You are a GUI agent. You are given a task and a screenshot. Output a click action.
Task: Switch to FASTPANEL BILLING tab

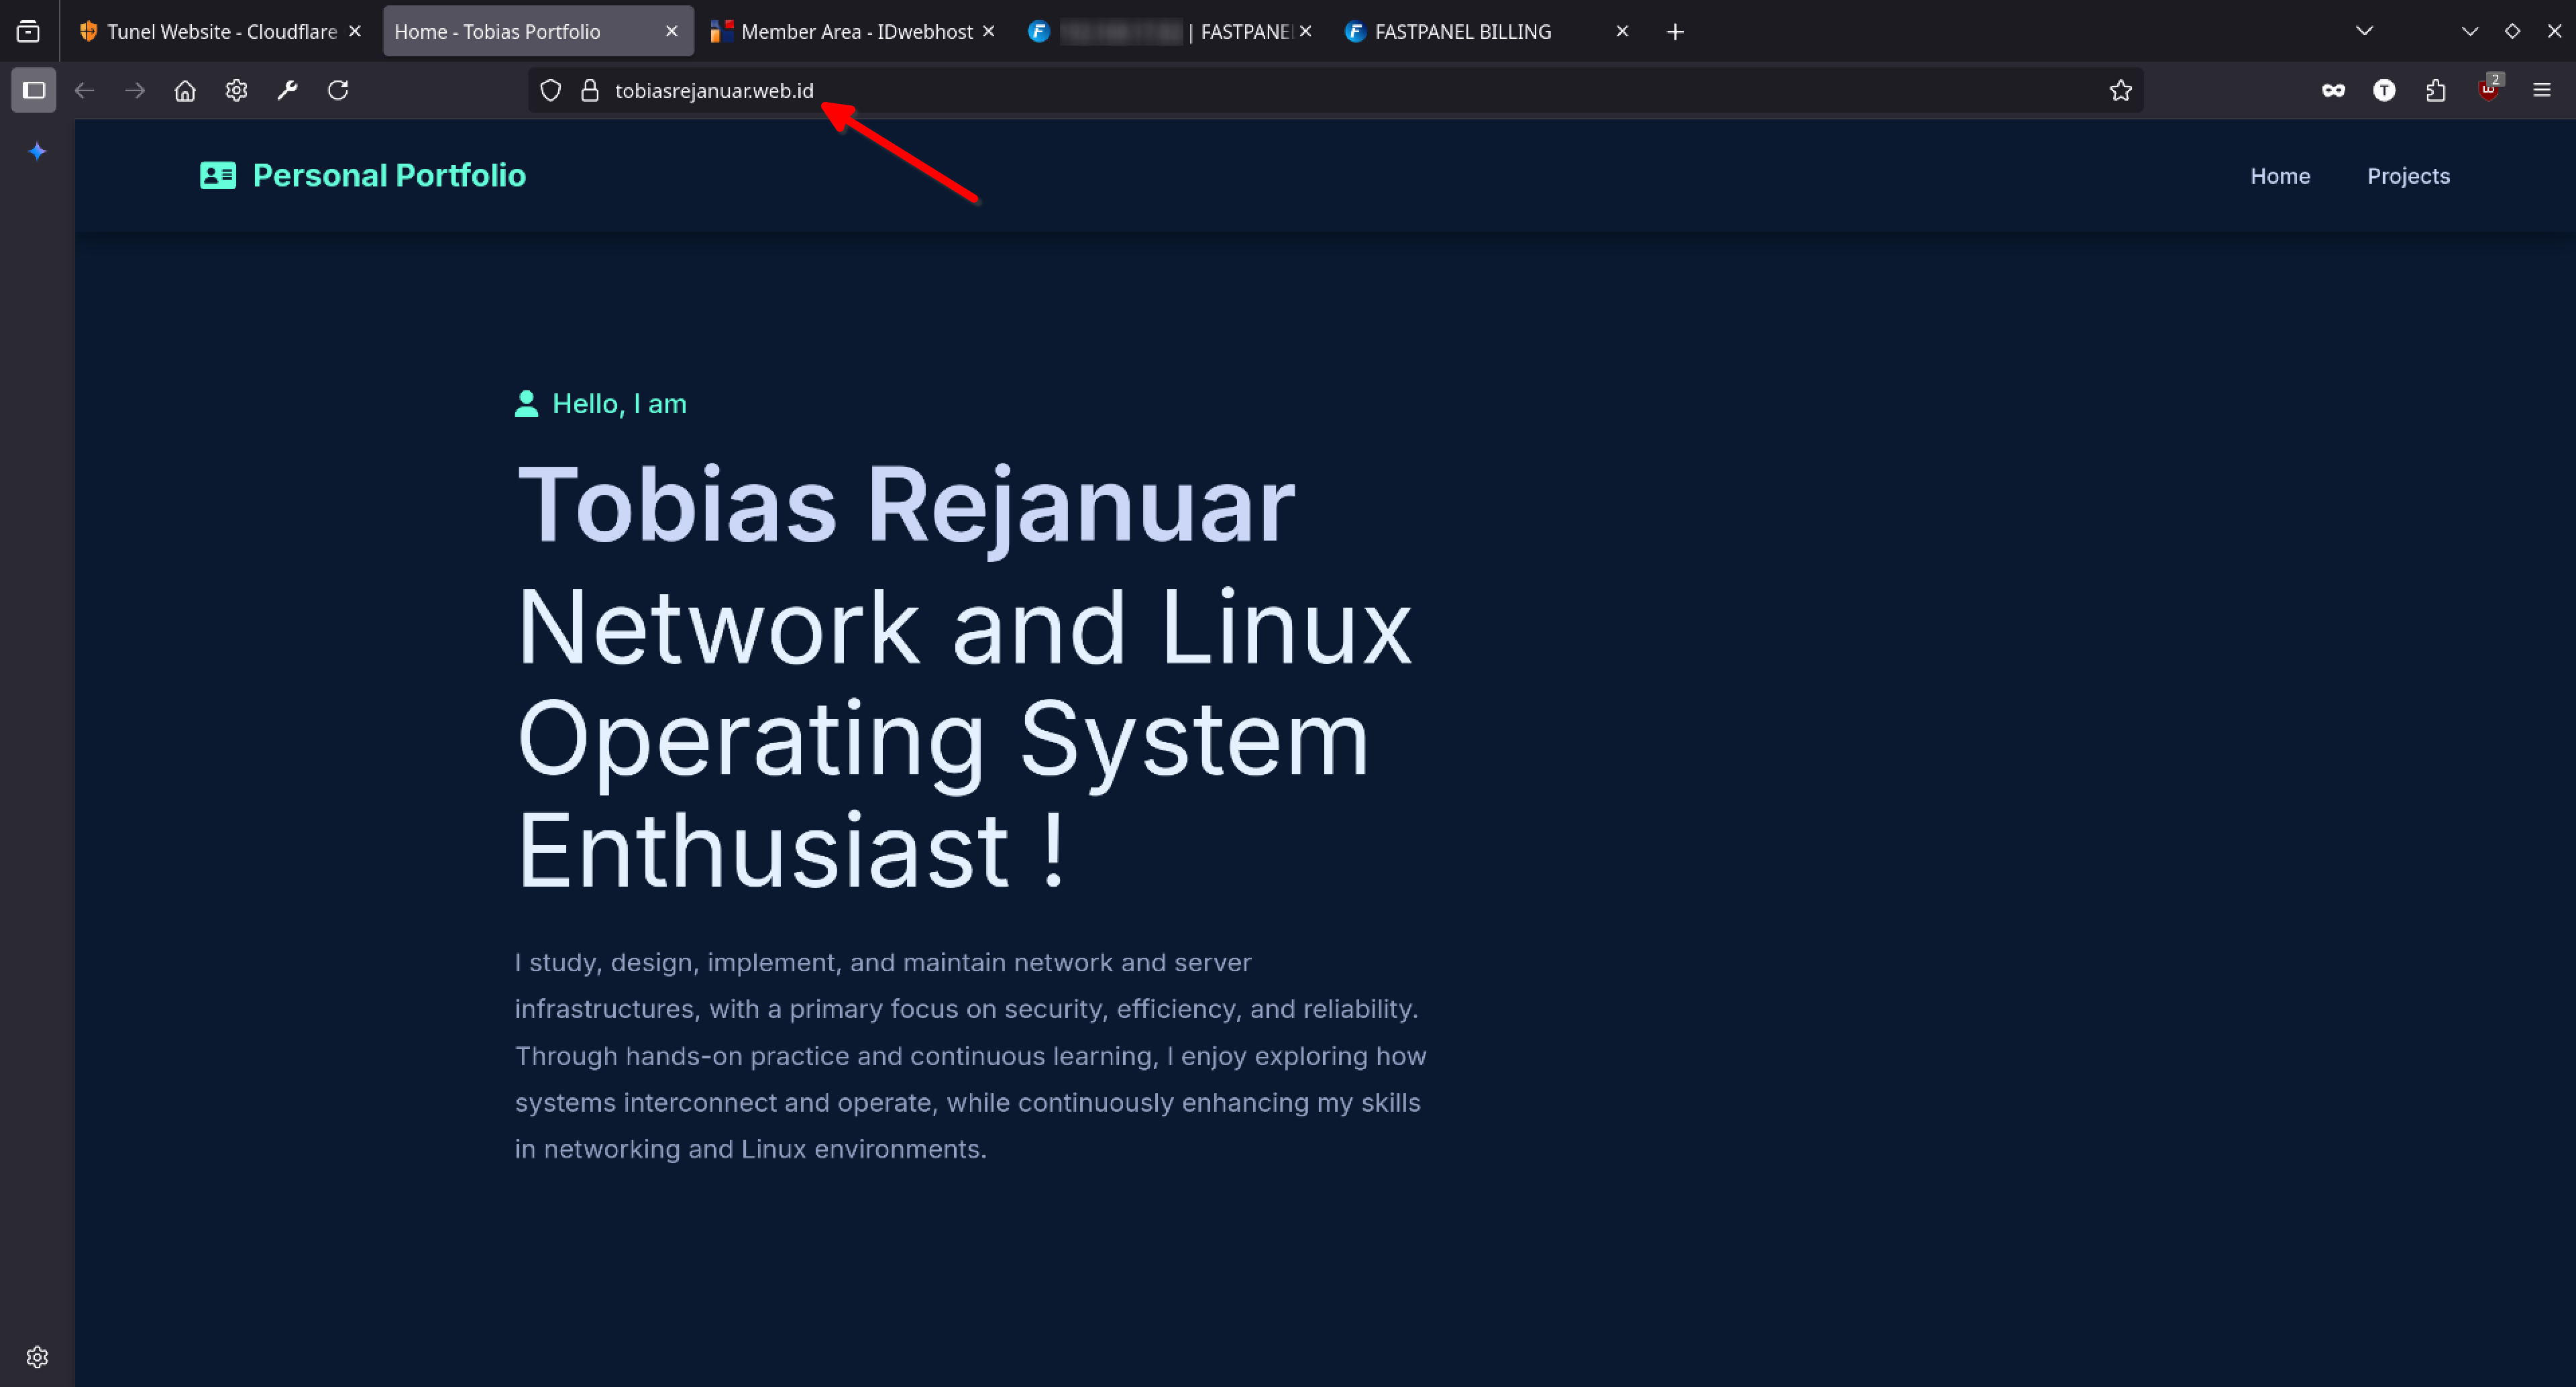pyautogui.click(x=1462, y=31)
